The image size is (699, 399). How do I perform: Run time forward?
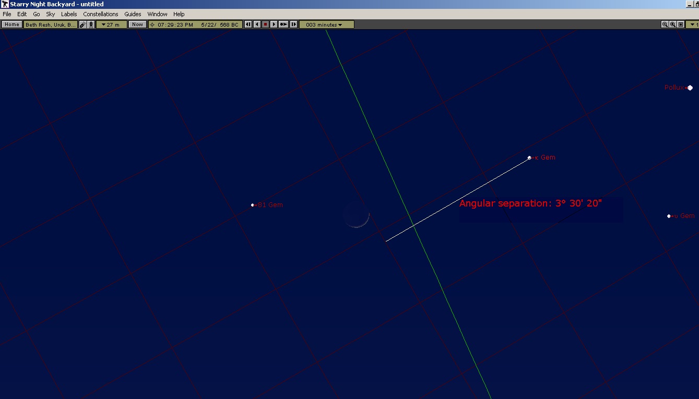pyautogui.click(x=274, y=25)
